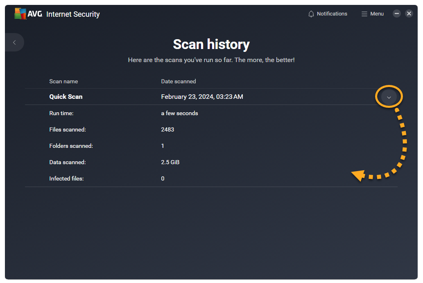This screenshot has width=423, height=283.
Task: Click the Scan history heading
Action: tap(211, 44)
